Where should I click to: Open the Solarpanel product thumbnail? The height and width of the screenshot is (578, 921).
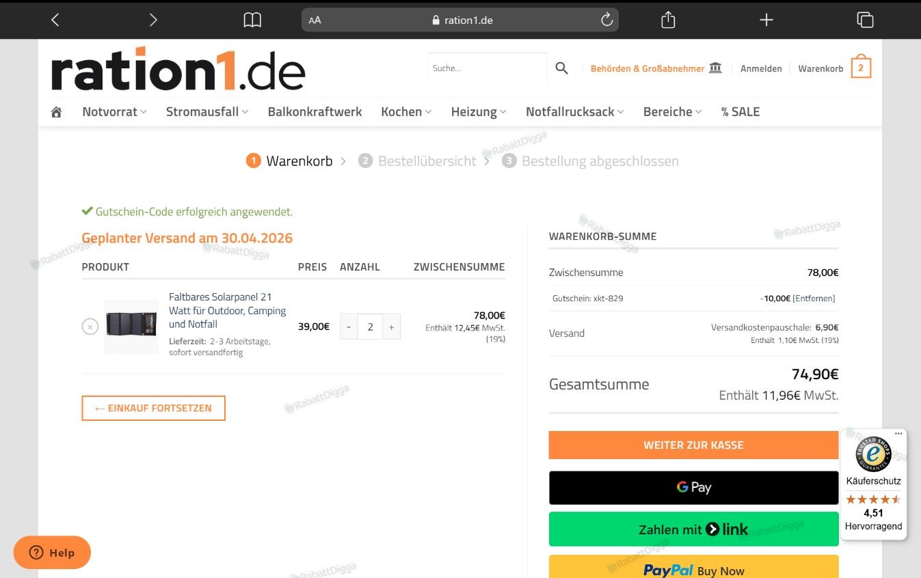[x=131, y=327]
